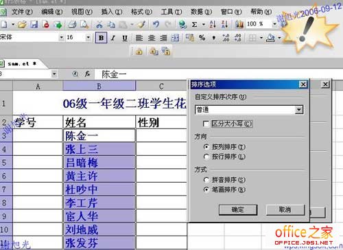Open the 格式 menu

(x=141, y=12)
